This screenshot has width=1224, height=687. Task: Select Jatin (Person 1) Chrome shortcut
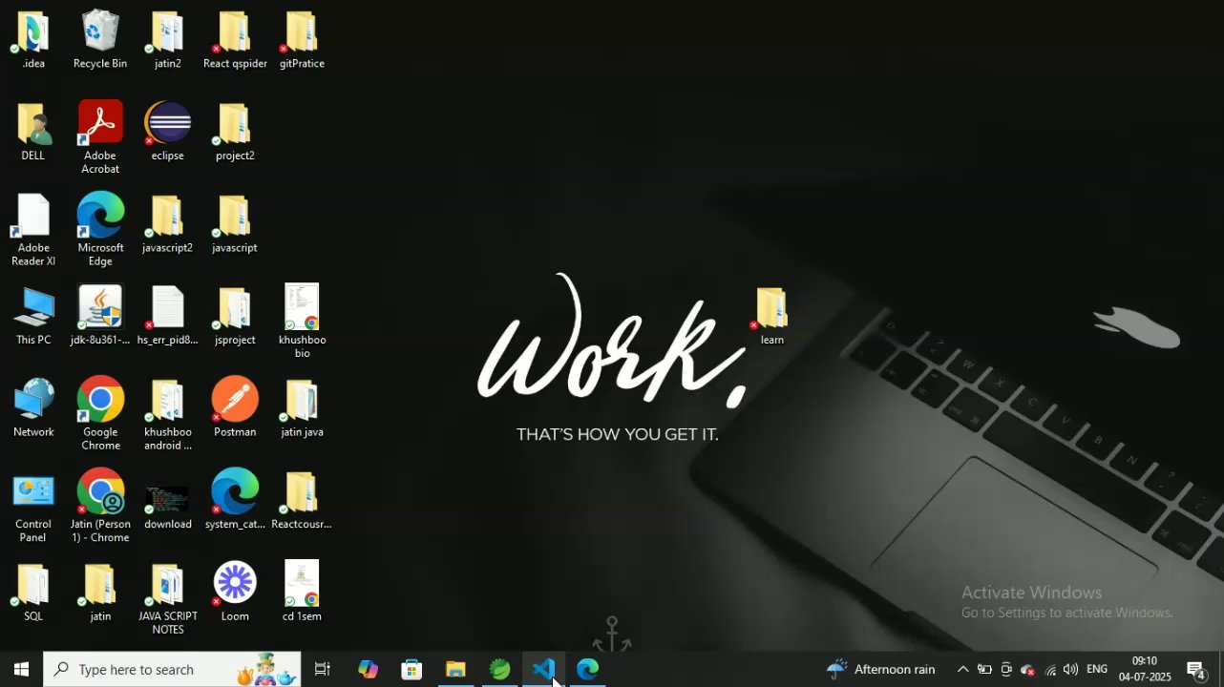pyautogui.click(x=100, y=507)
